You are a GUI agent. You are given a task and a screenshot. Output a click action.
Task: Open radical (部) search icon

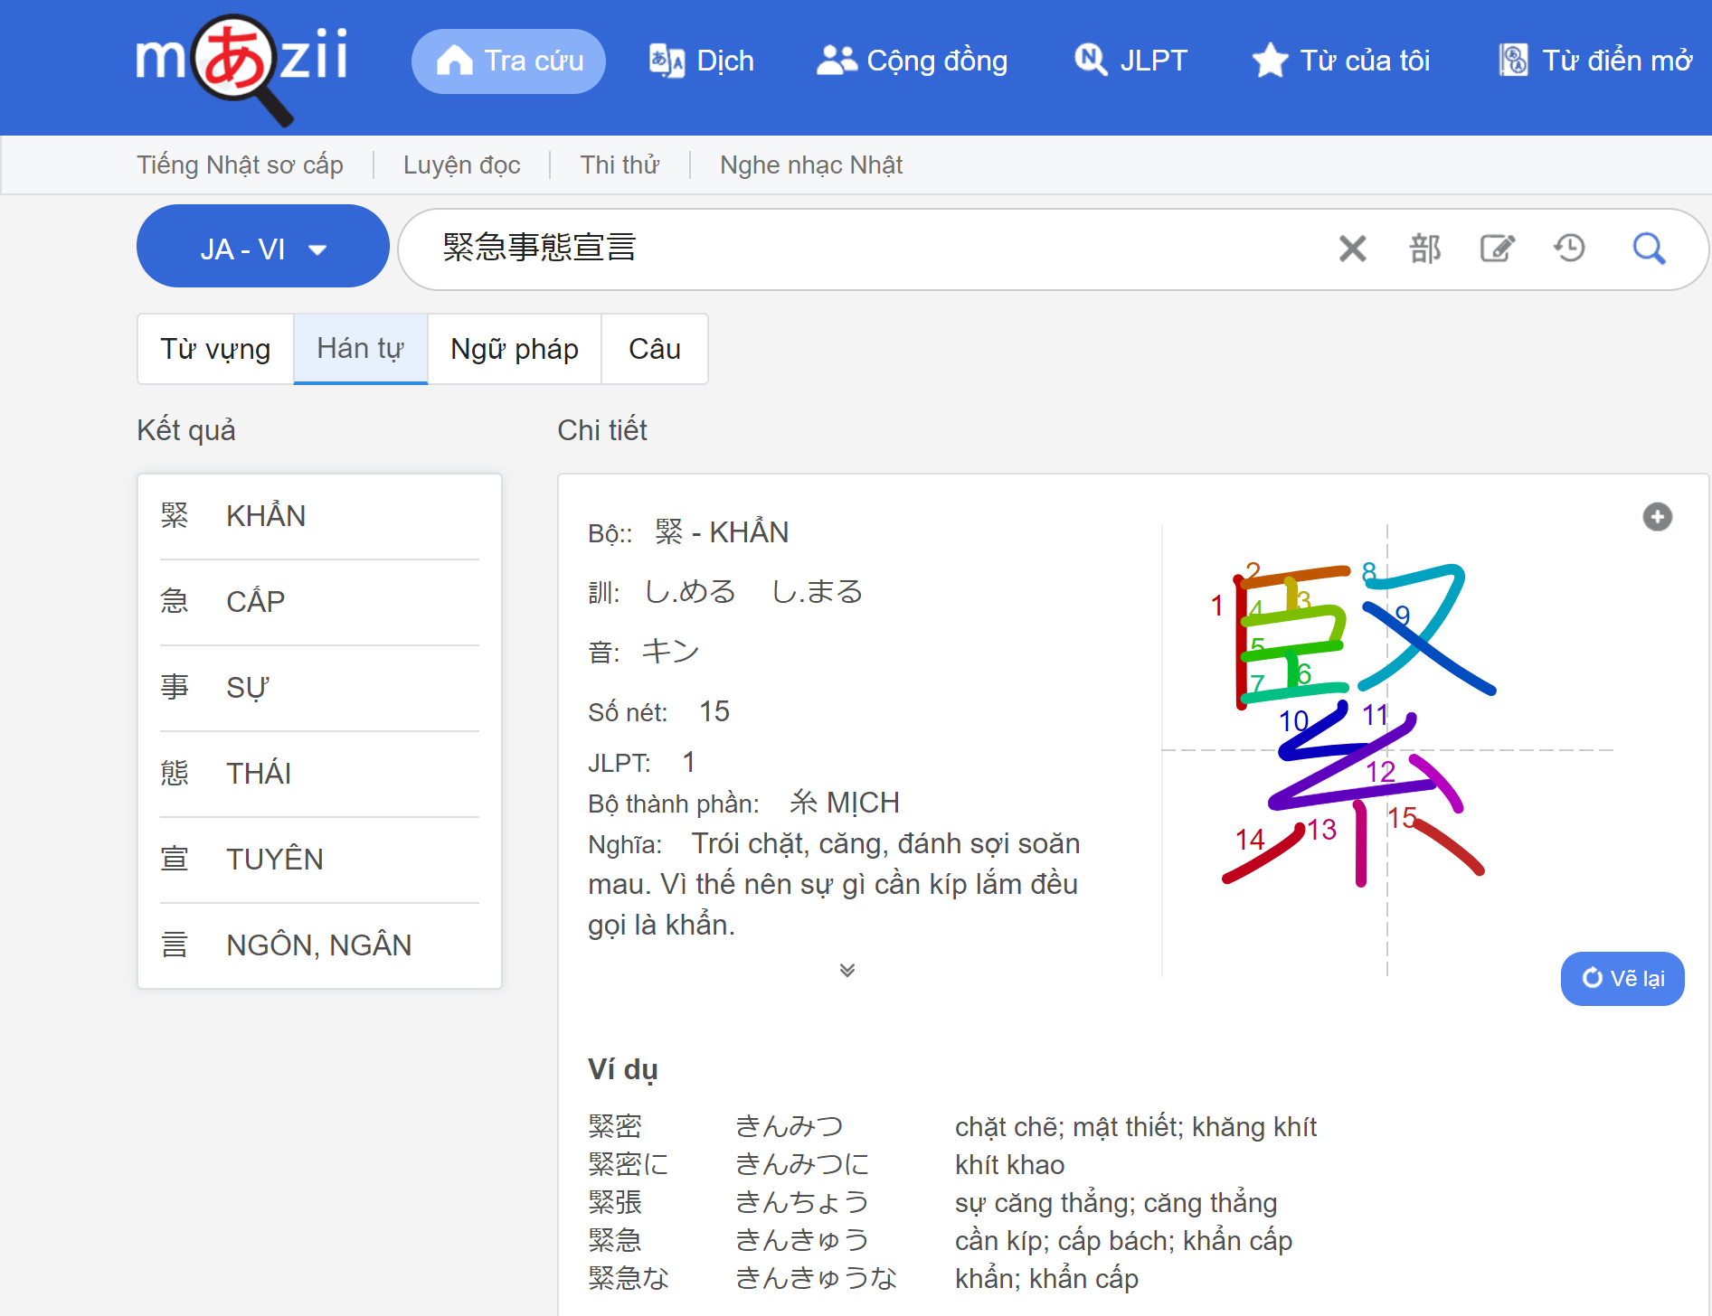coord(1425,248)
